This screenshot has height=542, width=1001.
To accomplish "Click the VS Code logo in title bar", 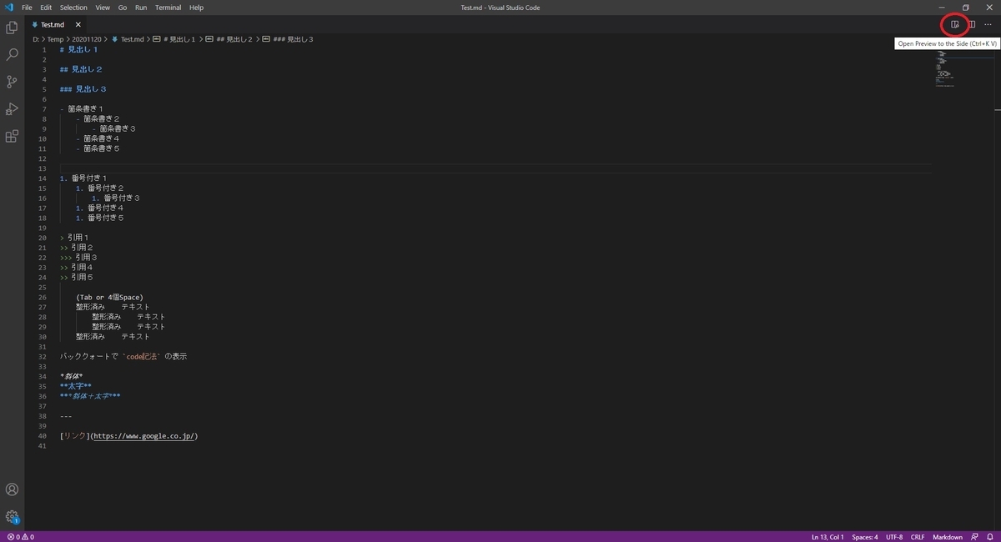I will (x=9, y=8).
